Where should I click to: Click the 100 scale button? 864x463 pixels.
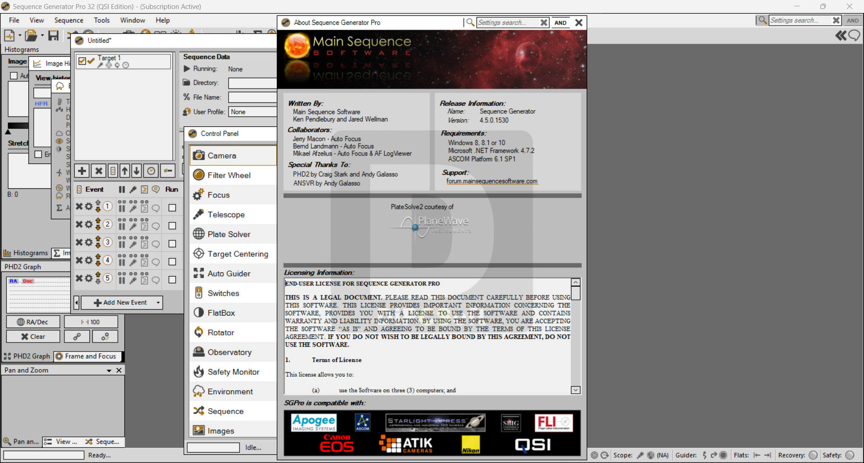91,322
